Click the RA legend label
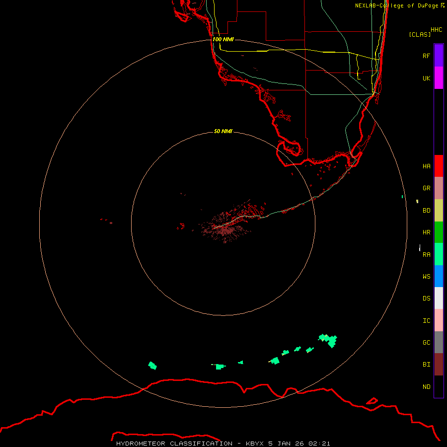 tap(426, 255)
